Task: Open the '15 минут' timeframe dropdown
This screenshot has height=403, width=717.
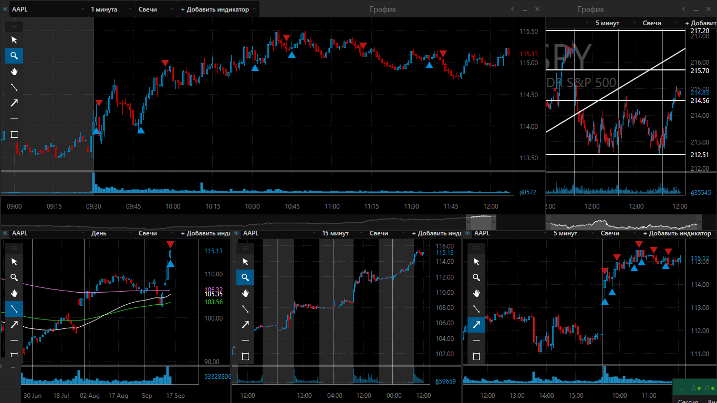Action: click(x=343, y=233)
